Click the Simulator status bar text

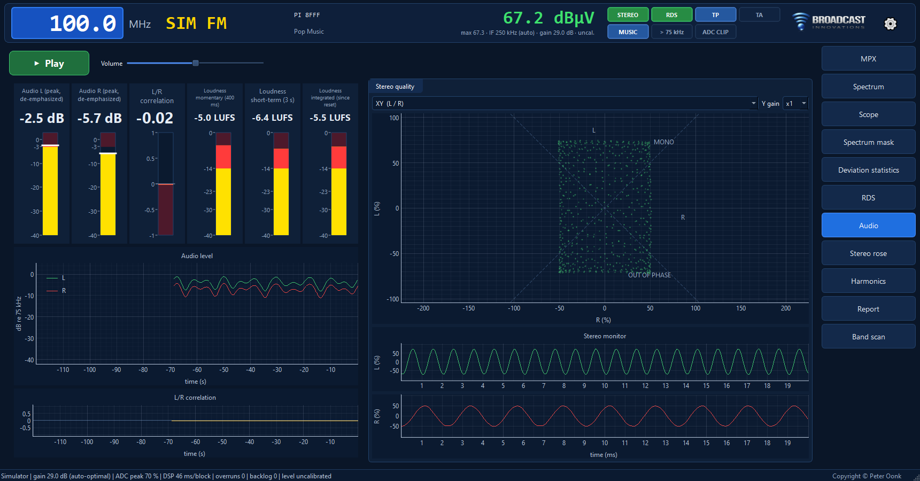tap(166, 476)
